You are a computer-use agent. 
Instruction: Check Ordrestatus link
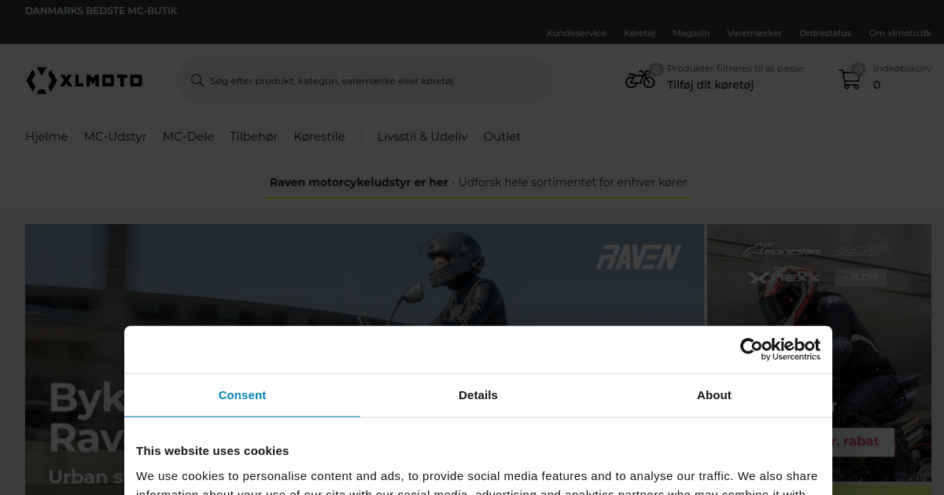[825, 33]
